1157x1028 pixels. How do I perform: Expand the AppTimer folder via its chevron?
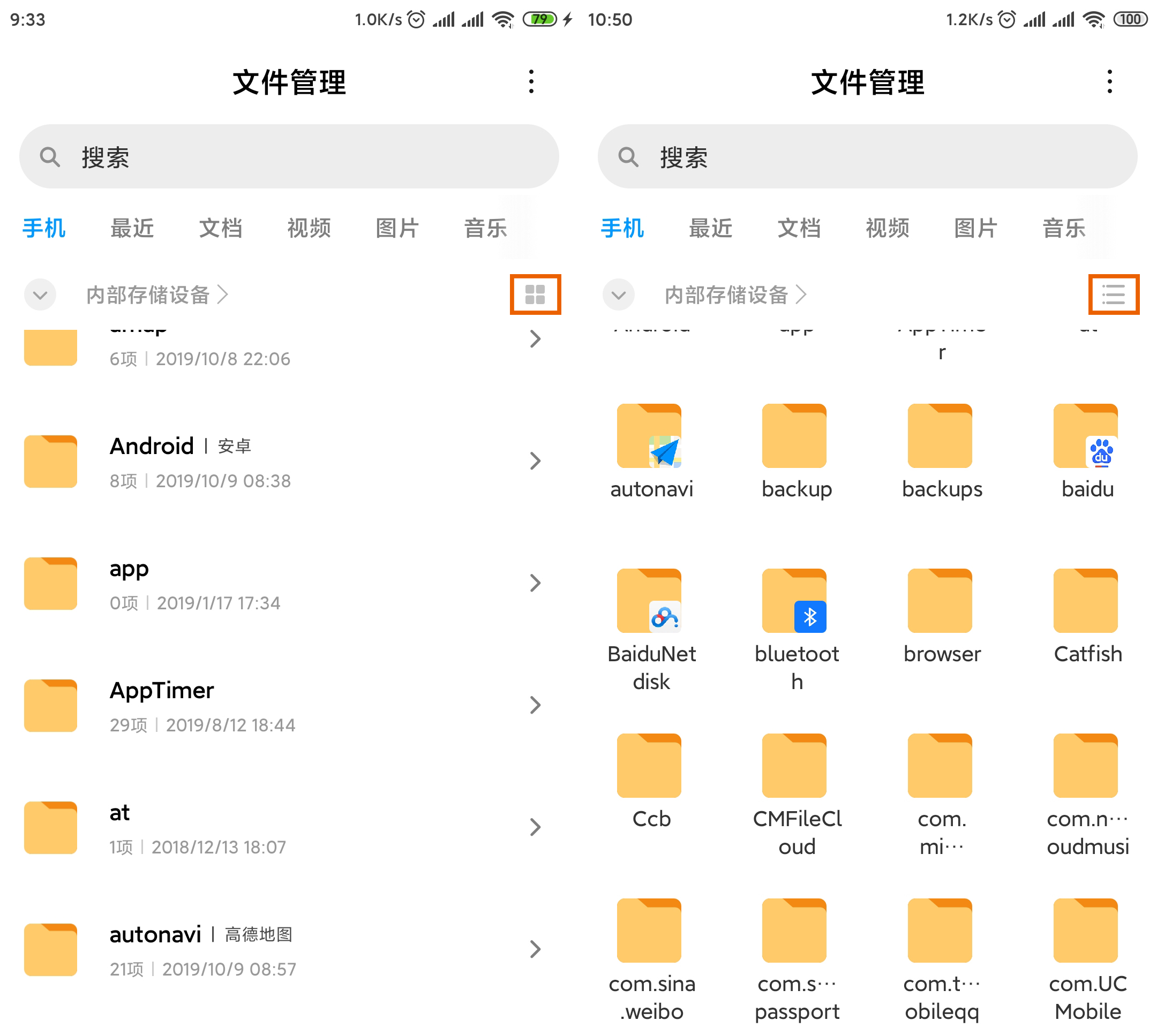[x=536, y=705]
